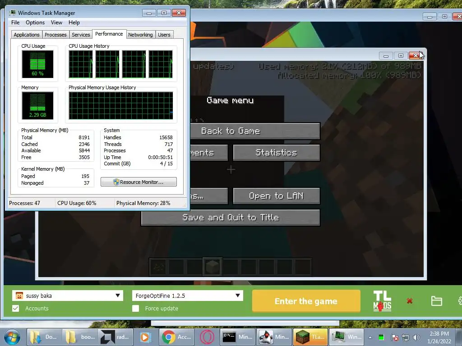The image size is (462, 346).
Task: Open the TL Mods icon in TLauncher
Action: [x=382, y=301]
